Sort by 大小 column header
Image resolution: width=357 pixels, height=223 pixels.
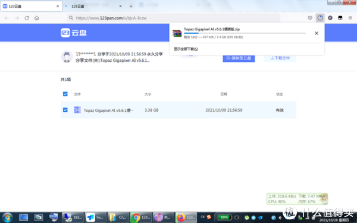pyautogui.click(x=148, y=94)
